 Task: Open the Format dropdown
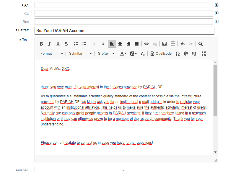click(52, 54)
